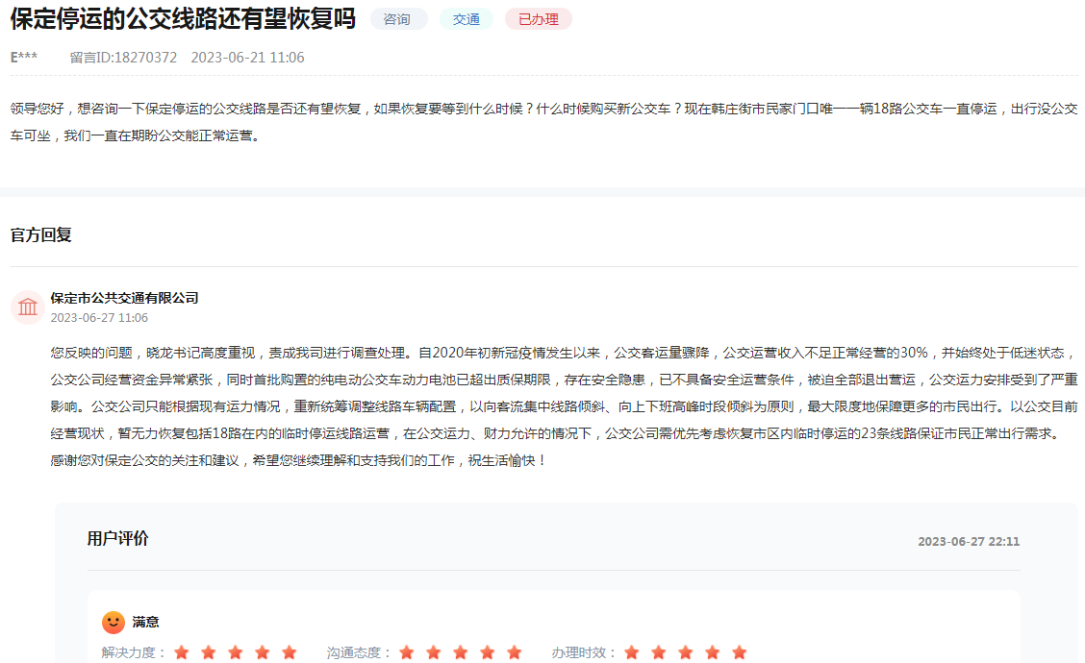Select fourth star of 解决力度 rating
This screenshot has height=663, width=1085.
click(x=263, y=652)
